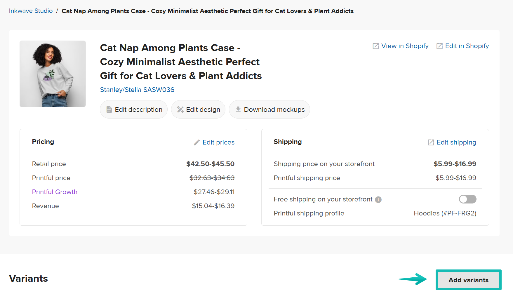Click the Edit prices link text
This screenshot has width=513, height=301.
click(x=218, y=142)
